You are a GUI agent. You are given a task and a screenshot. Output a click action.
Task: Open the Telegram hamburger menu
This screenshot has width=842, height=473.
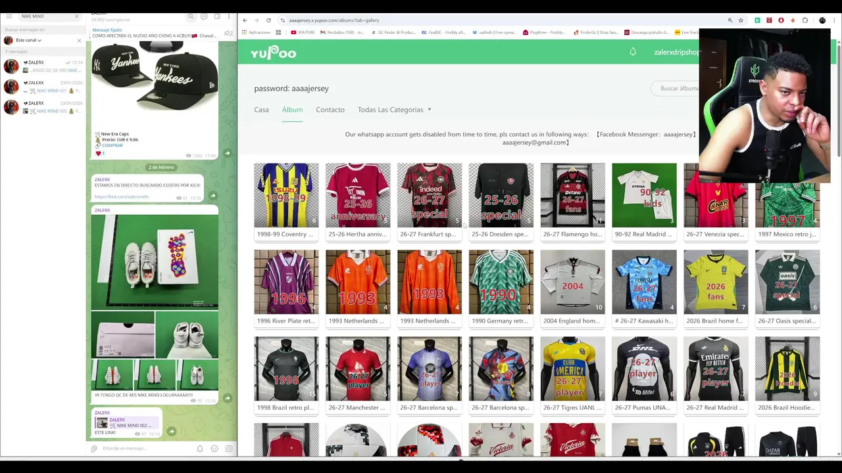pyautogui.click(x=9, y=16)
